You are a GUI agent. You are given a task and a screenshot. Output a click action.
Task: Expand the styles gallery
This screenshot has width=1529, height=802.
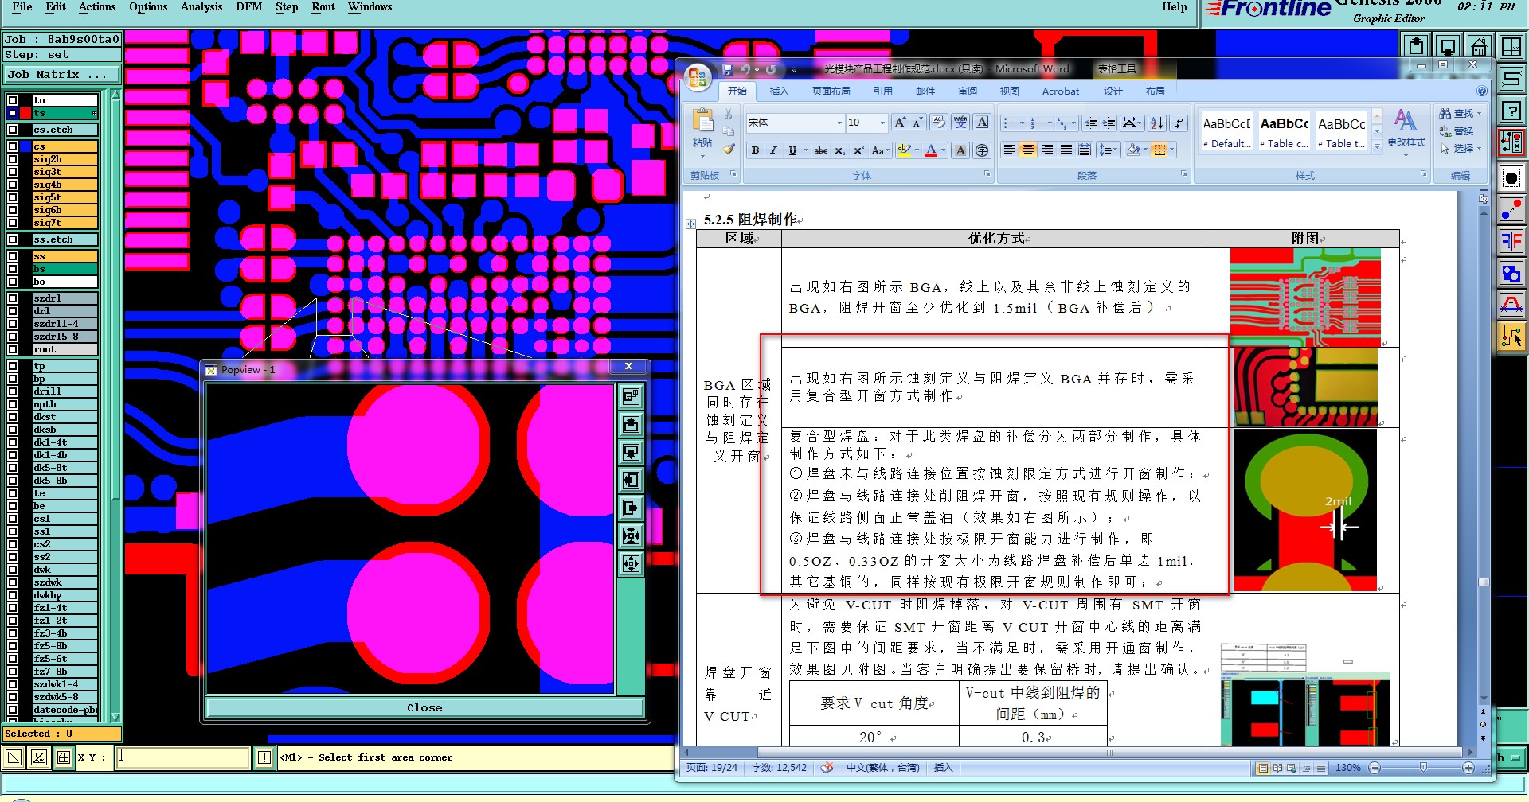click(1377, 146)
